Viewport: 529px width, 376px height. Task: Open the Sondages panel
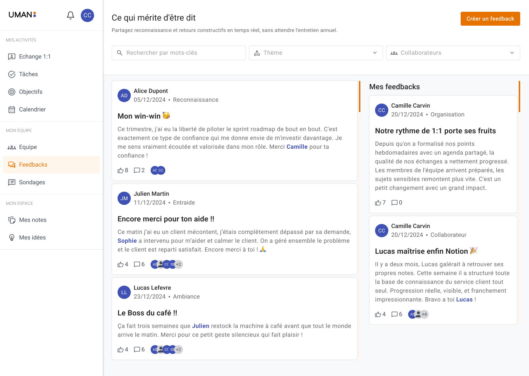coord(32,182)
